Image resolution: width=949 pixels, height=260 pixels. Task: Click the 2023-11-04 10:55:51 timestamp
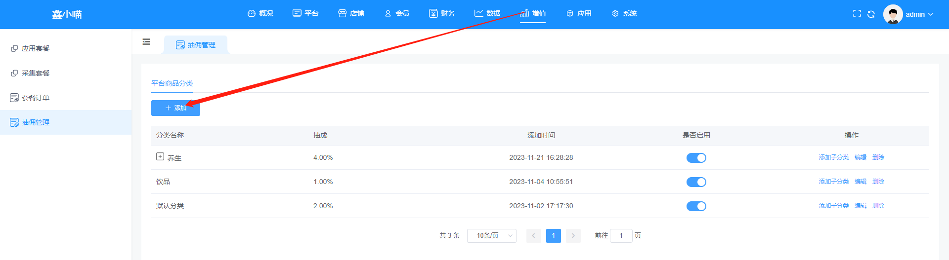coord(541,182)
